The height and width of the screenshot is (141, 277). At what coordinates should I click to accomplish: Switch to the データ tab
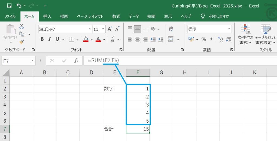(134, 16)
